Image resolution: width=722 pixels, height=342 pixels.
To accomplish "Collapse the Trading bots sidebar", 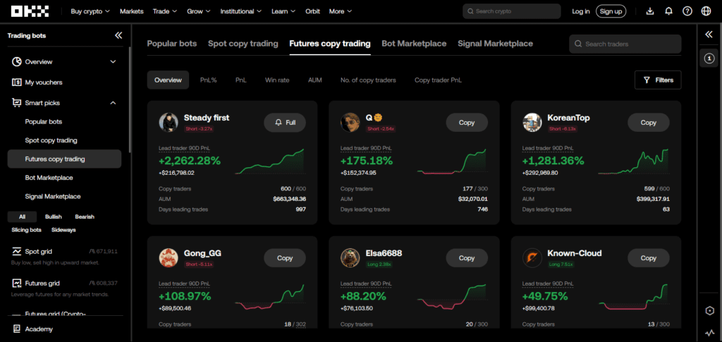I will pyautogui.click(x=118, y=35).
